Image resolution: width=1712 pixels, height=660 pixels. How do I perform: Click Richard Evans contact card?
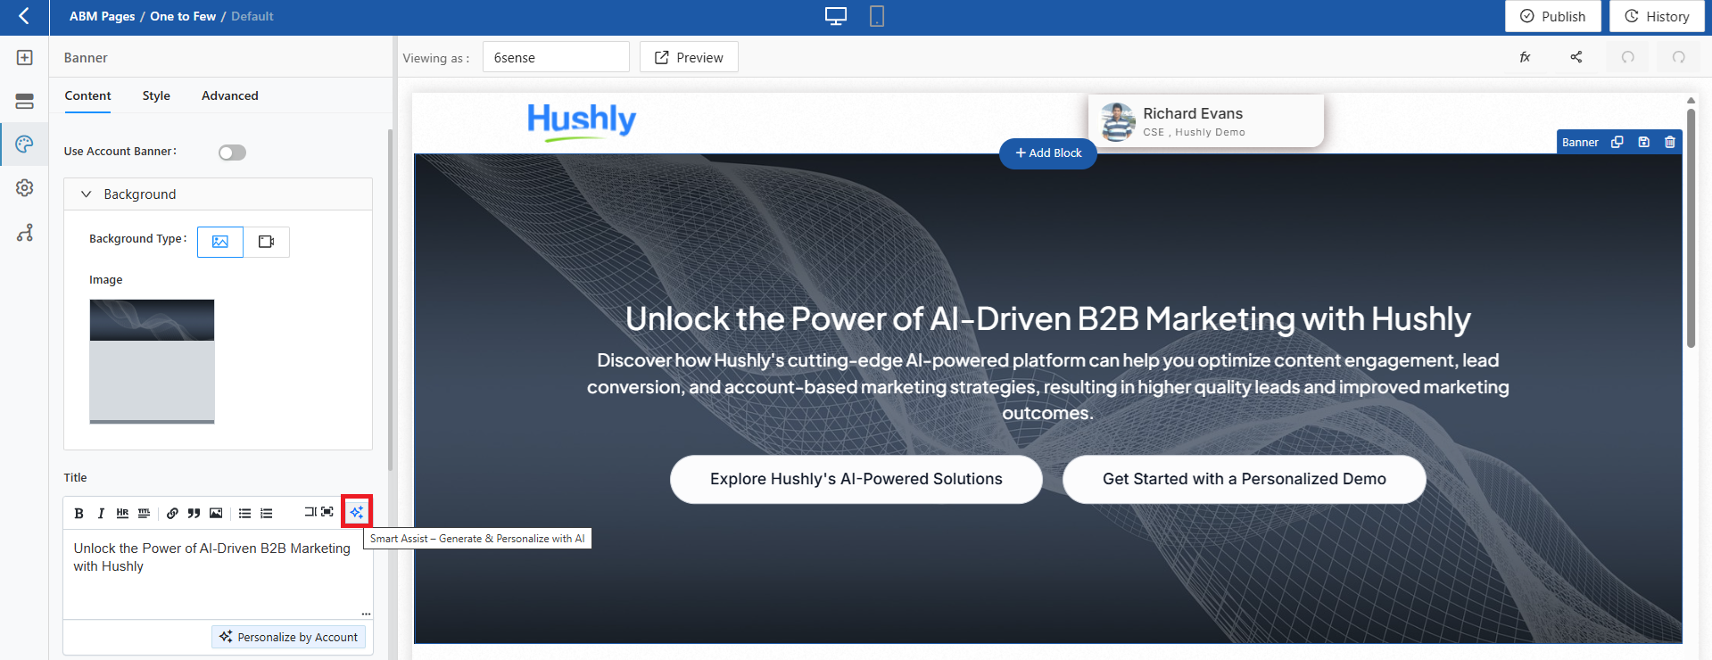pyautogui.click(x=1206, y=121)
